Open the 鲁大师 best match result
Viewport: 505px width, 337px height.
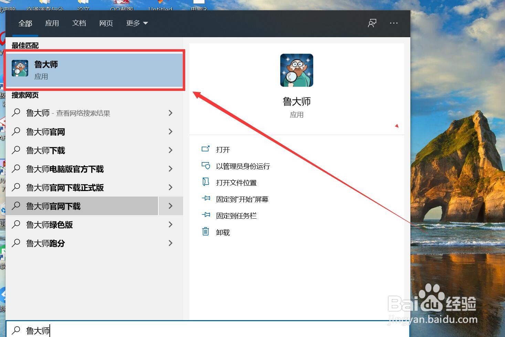[x=94, y=70]
